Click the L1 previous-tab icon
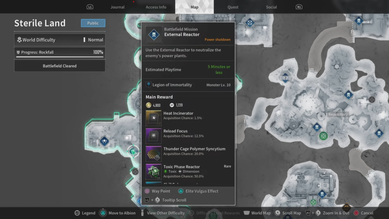Image resolution: width=389 pixels, height=219 pixels. point(90,7)
